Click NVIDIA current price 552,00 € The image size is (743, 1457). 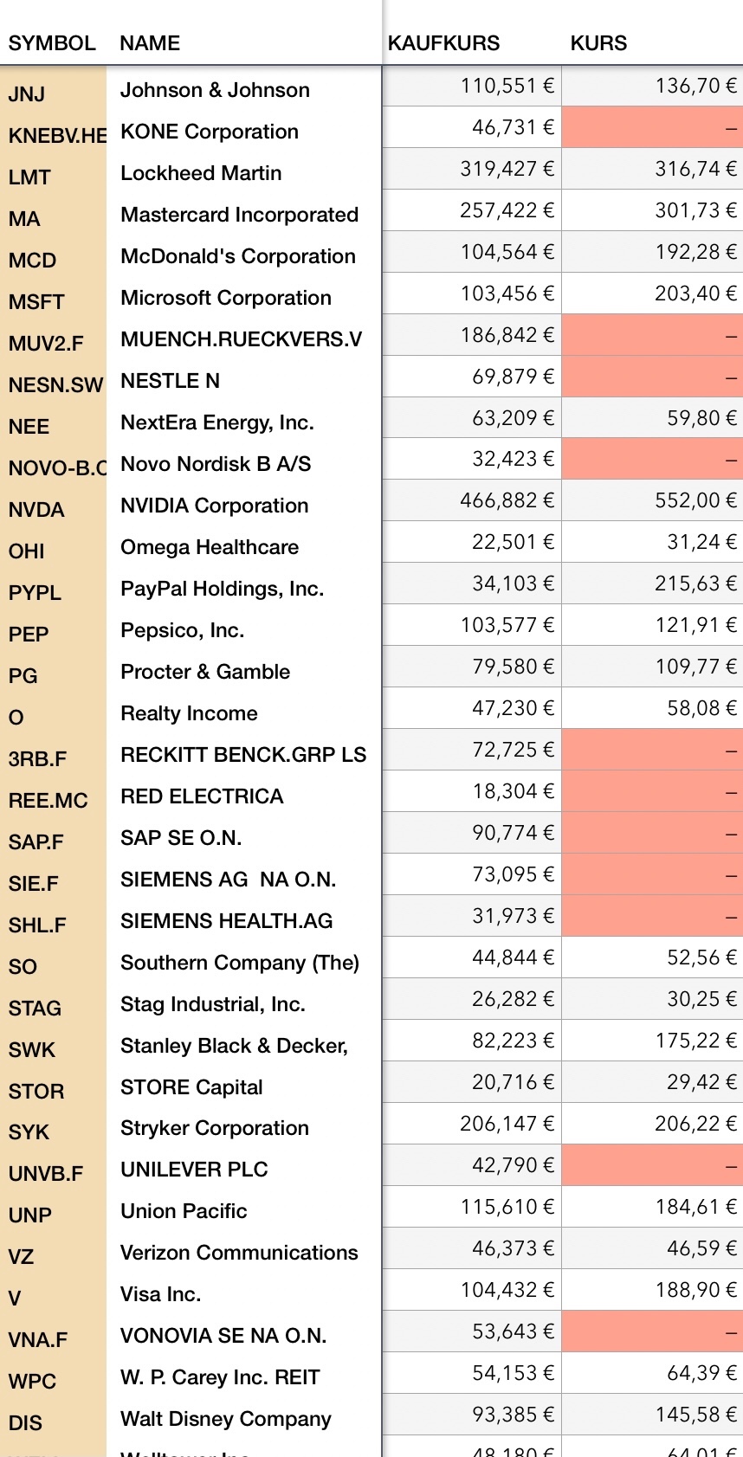point(695,500)
